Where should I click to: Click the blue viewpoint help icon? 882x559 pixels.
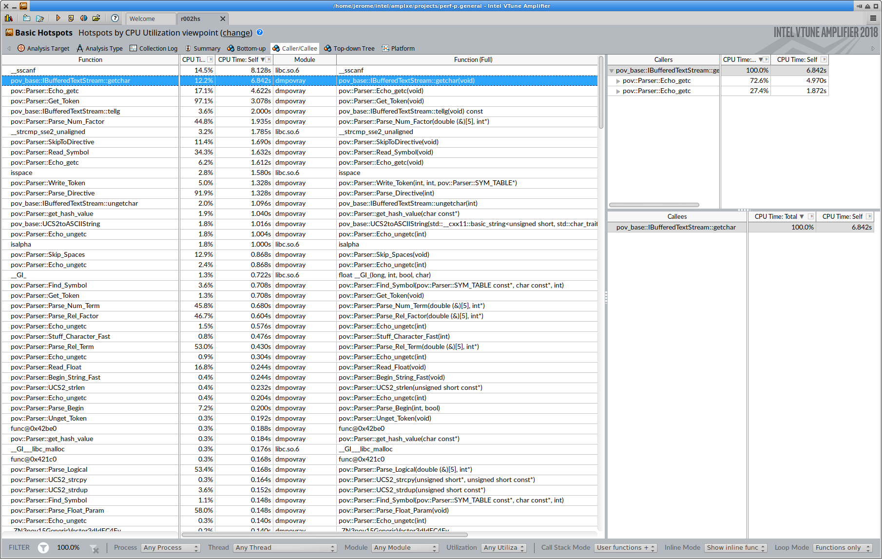pos(260,33)
